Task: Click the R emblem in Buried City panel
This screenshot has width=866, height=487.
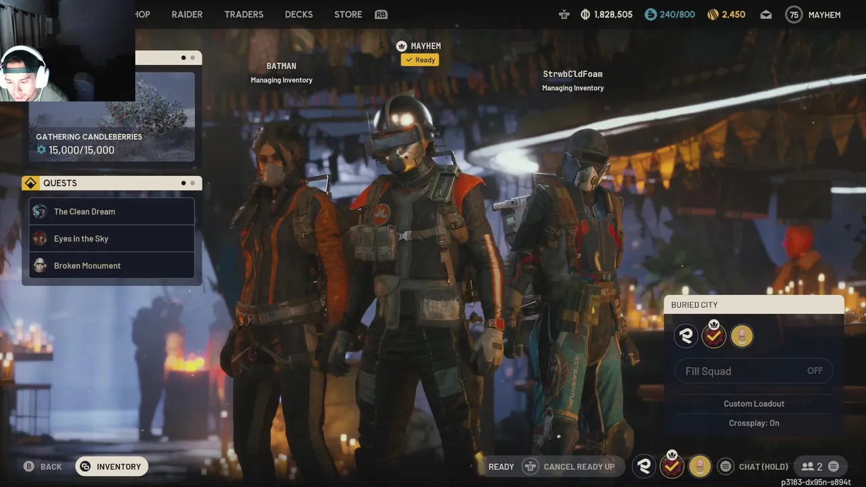Action: (686, 336)
